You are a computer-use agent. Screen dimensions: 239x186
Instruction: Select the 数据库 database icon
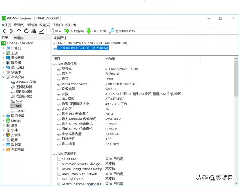[x=8, y=145]
